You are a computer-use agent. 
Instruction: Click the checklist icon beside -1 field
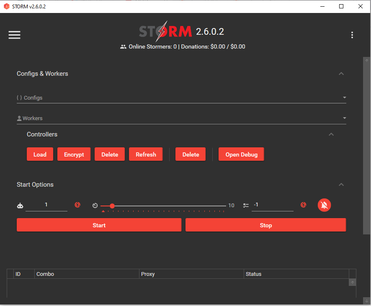point(246,206)
